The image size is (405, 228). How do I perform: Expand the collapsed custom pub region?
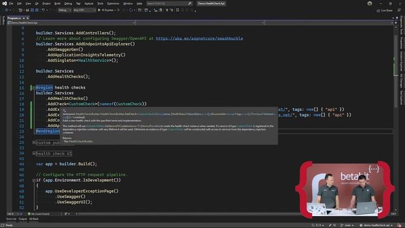tap(34, 142)
